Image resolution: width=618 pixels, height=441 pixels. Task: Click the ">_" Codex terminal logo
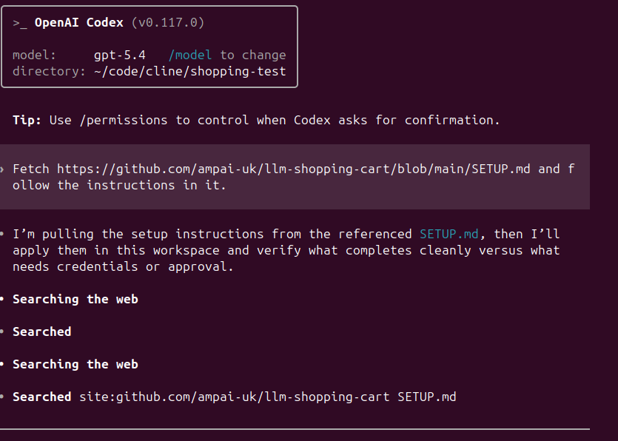(x=19, y=22)
